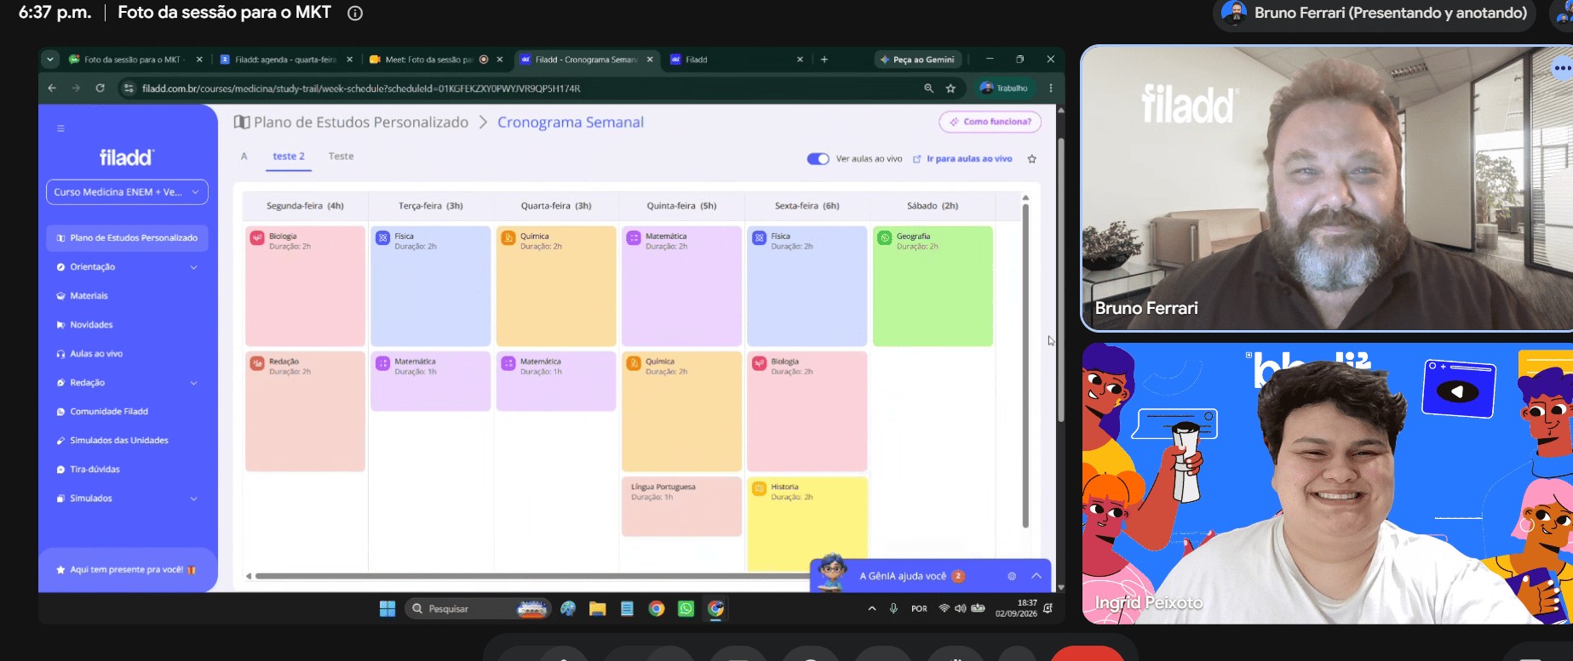Screen dimensions: 1573x661
Task: Expand the Redação sidebar section
Action: pos(193,383)
